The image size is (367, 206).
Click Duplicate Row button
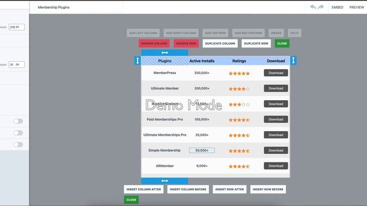tap(256, 43)
